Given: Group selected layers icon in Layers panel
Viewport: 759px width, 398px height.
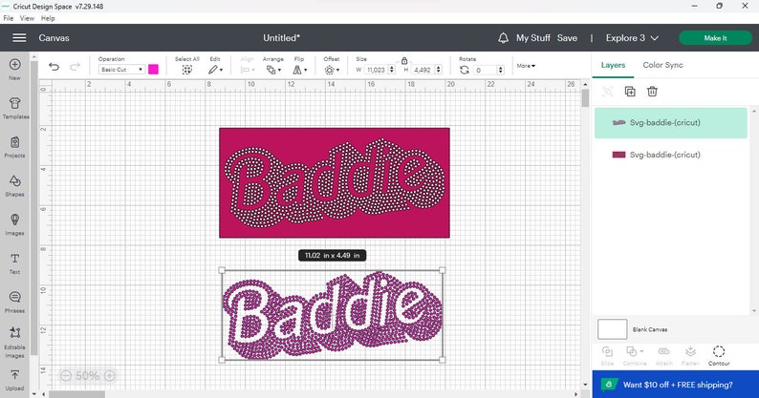Looking at the screenshot, I should pyautogui.click(x=608, y=91).
